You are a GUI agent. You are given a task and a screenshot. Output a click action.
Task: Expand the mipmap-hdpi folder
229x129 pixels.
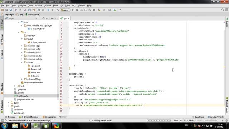click(x=22, y=46)
